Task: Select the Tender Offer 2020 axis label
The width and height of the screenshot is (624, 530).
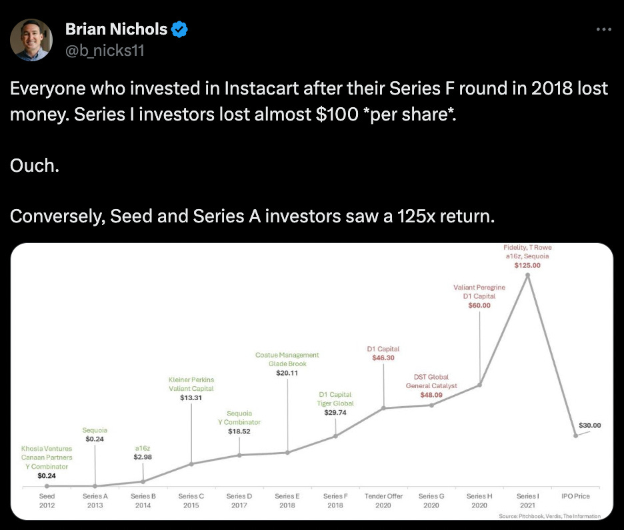Action: pos(383,501)
